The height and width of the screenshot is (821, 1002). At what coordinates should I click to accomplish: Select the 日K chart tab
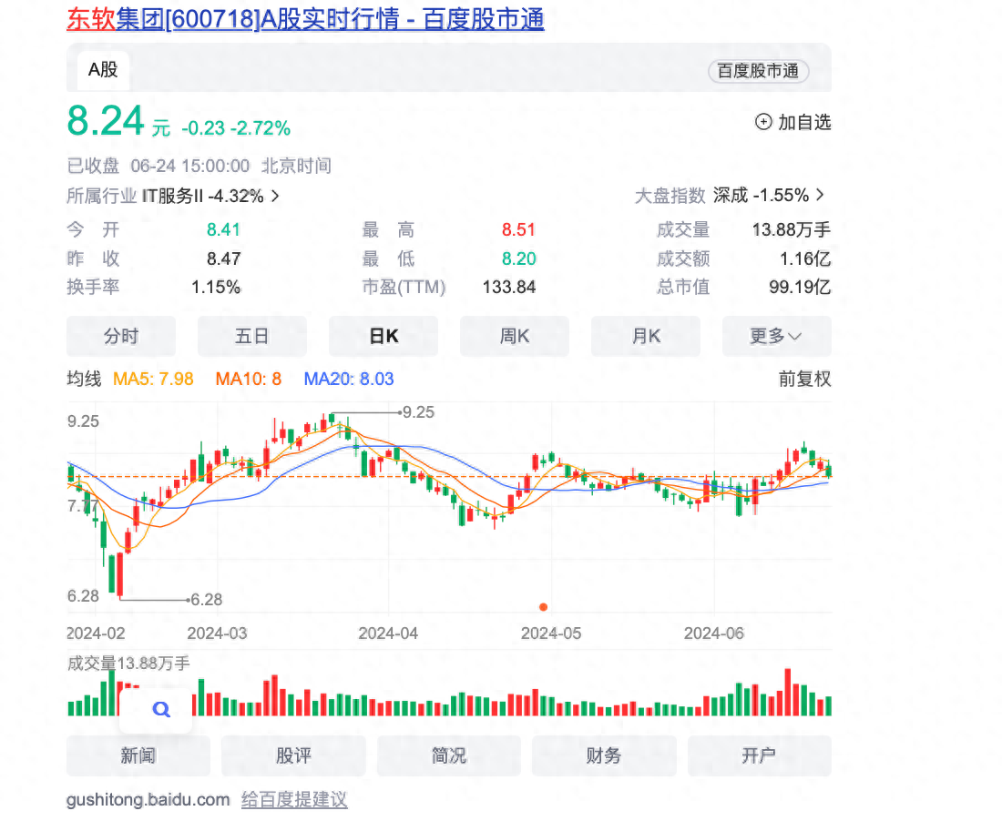(x=383, y=336)
